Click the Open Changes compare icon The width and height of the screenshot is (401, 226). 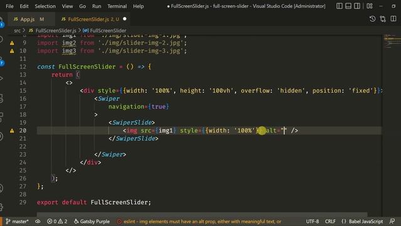pos(383,19)
